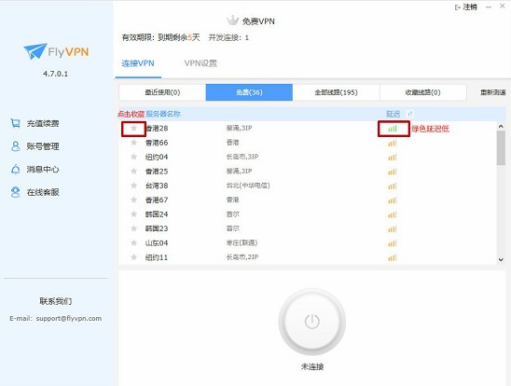Image resolution: width=511 pixels, height=386 pixels.
Task: Click the 枣庄(联通) location text
Action: tap(242, 242)
